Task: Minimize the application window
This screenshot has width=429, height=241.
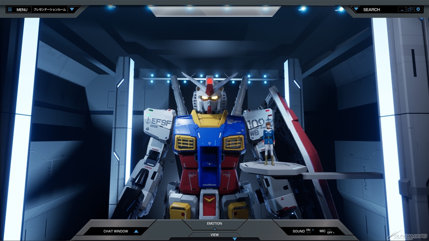Action: coord(402,10)
